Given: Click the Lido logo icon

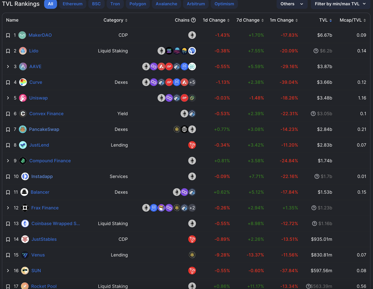Looking at the screenshot, I should click(23, 51).
